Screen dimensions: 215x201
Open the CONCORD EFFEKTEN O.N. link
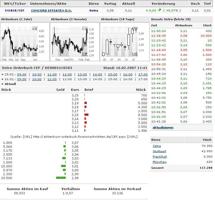[x=51, y=11]
